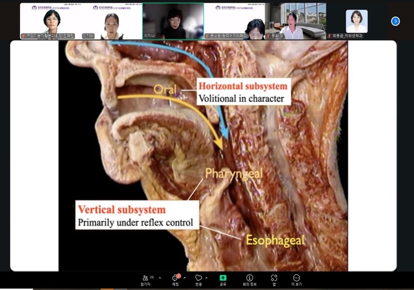Select 최용금_치위생학과 participant tile
Image resolution: width=414 pixels, height=290 pixels.
coord(356,21)
